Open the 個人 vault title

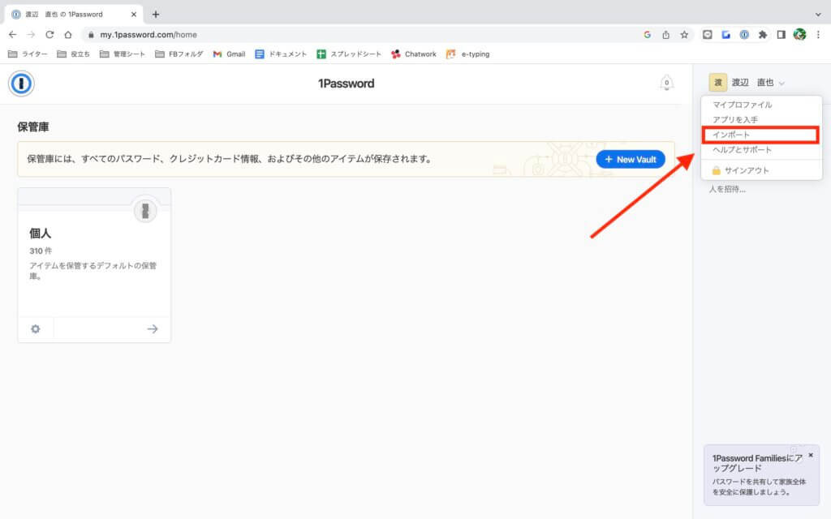click(x=41, y=233)
